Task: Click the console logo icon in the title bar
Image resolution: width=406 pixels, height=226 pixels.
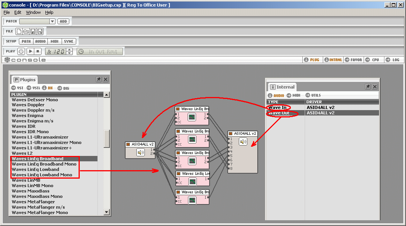Action: 5,5
